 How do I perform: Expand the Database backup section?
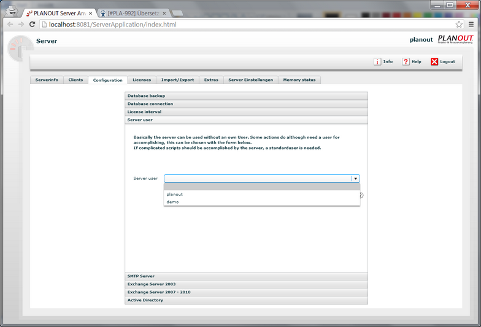247,96
